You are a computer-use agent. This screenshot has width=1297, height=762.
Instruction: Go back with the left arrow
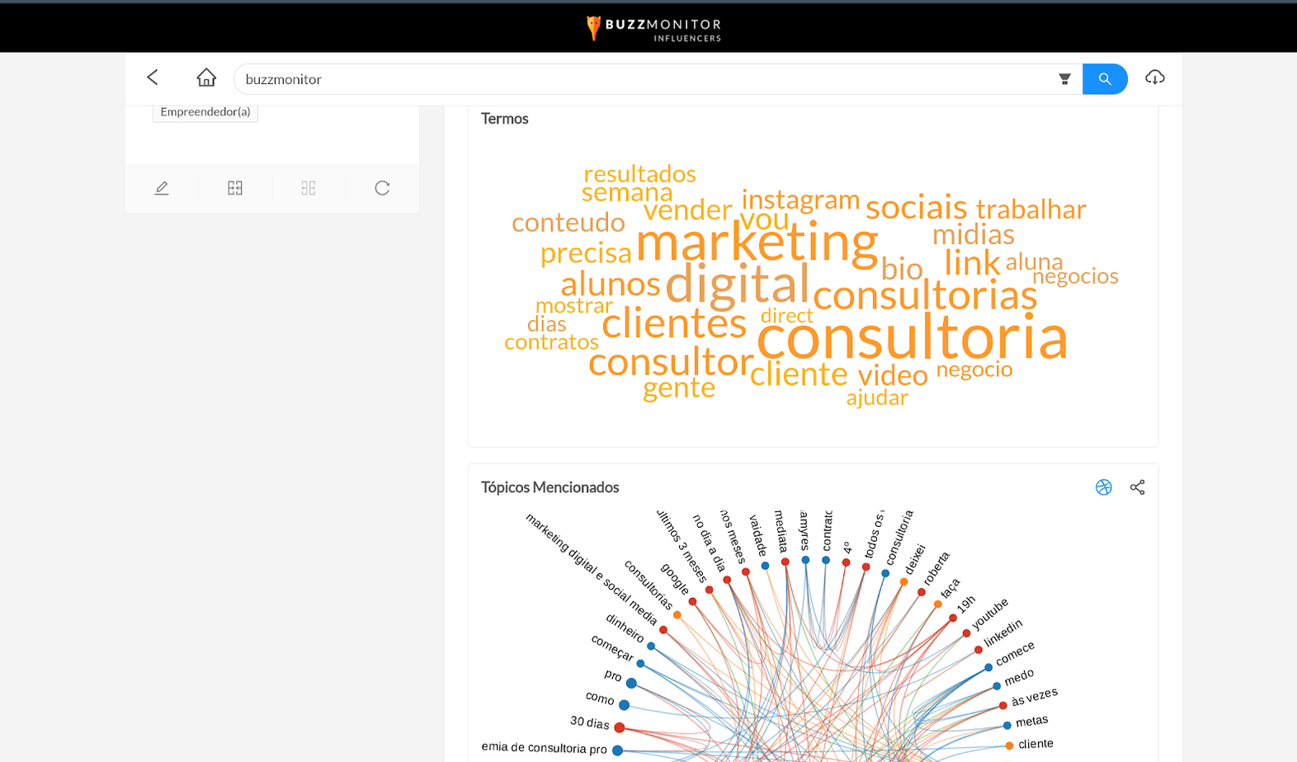coord(153,78)
